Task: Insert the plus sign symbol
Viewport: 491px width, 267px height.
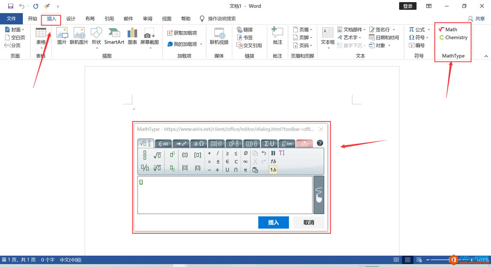Action: coord(209,153)
